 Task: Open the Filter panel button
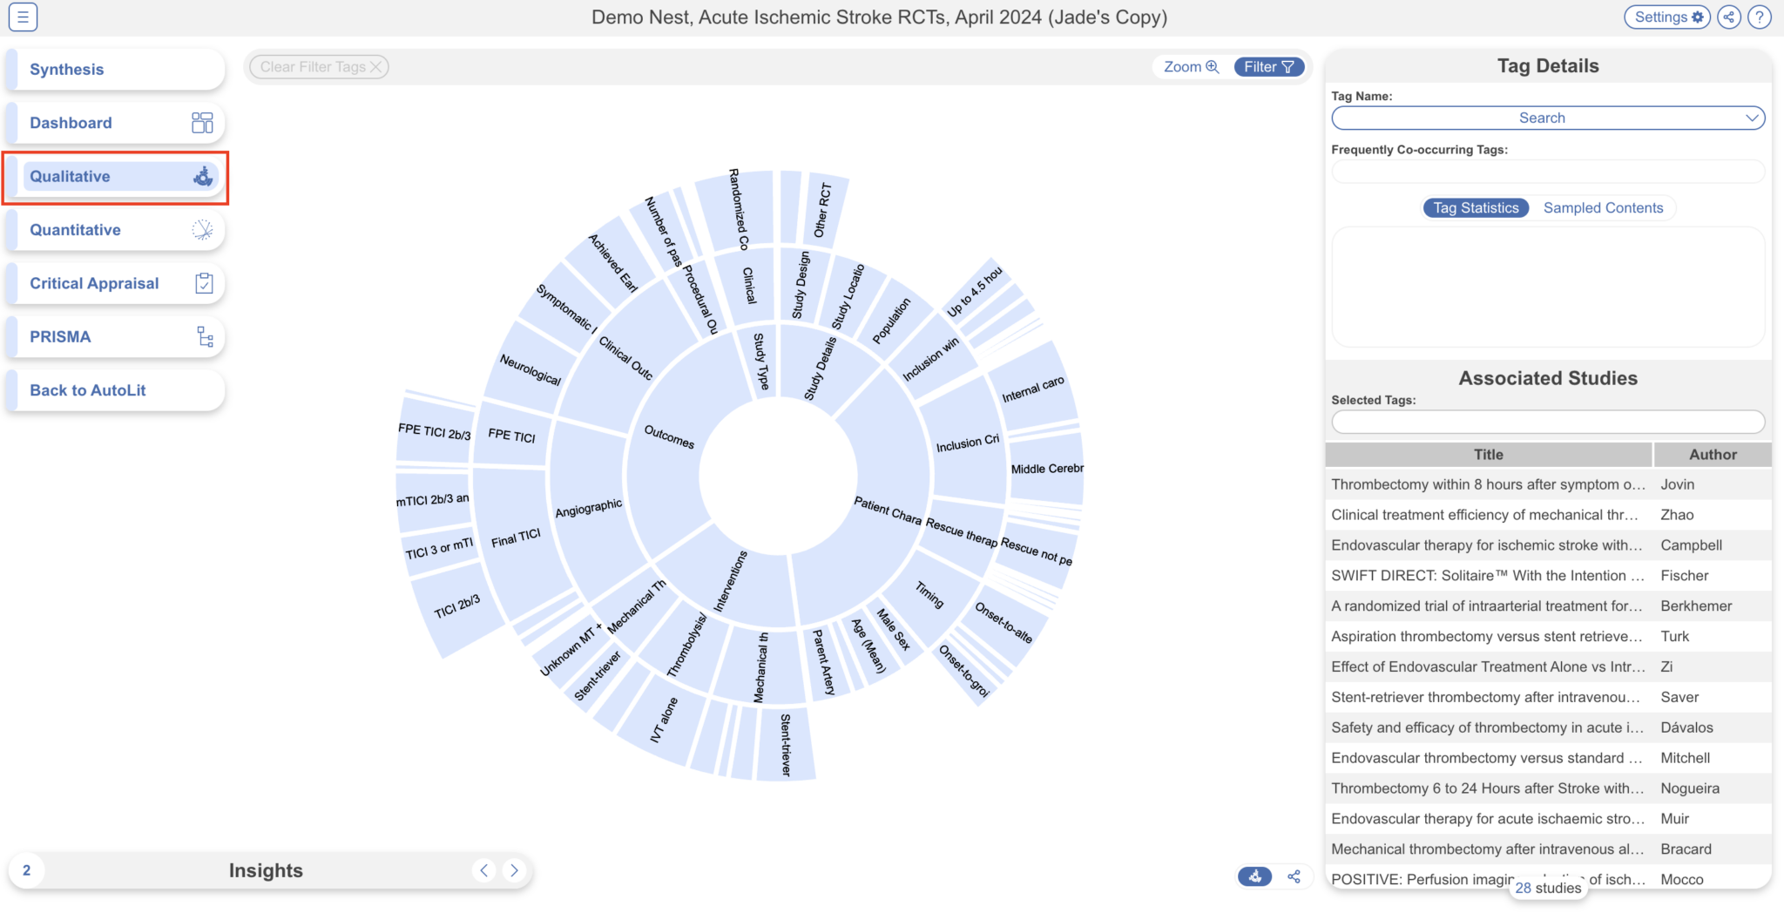1268,66
